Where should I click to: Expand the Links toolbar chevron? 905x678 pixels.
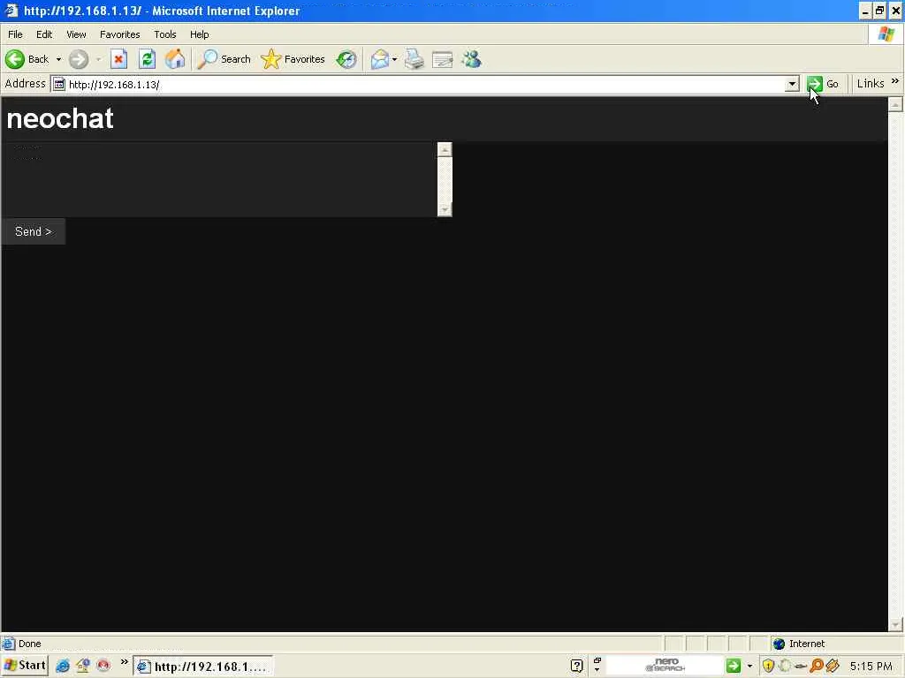[895, 81]
